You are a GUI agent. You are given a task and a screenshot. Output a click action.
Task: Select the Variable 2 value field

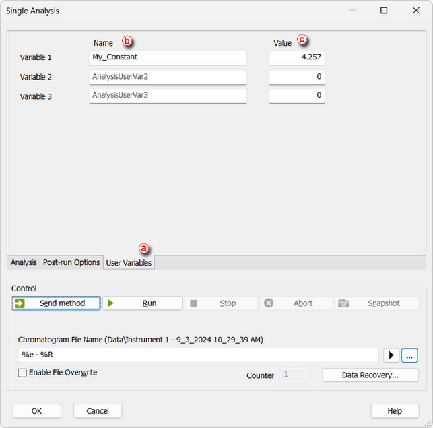tap(296, 77)
